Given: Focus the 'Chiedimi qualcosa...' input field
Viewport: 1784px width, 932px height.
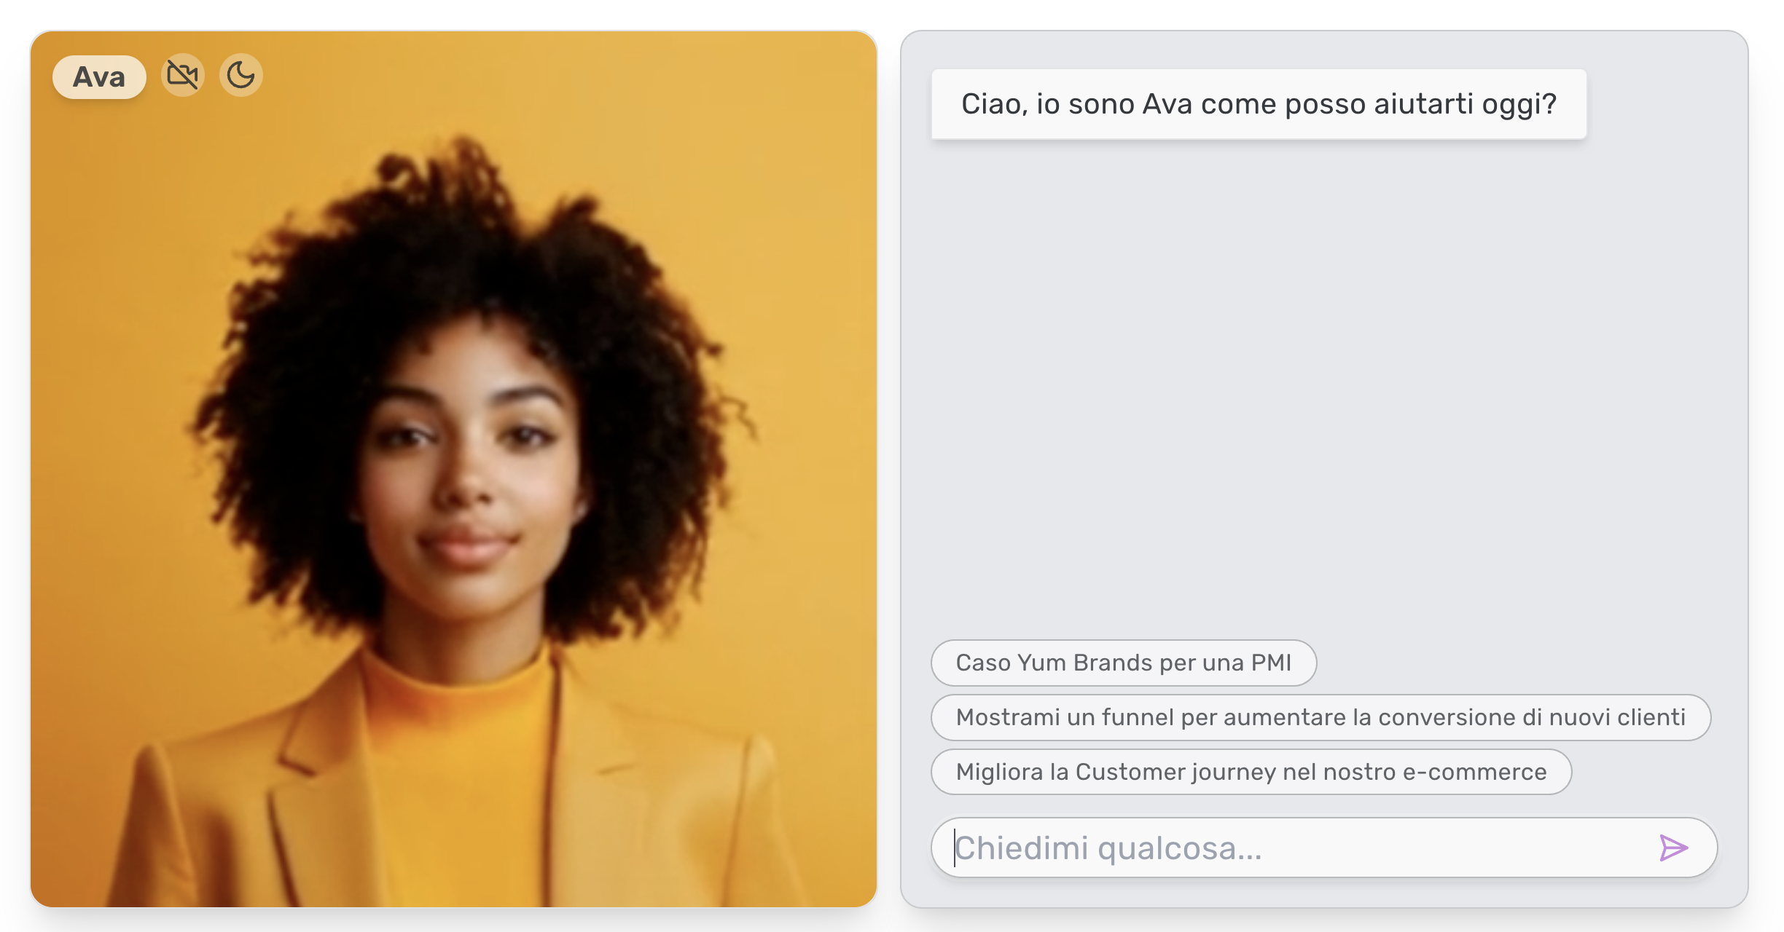Looking at the screenshot, I should point(1297,848).
